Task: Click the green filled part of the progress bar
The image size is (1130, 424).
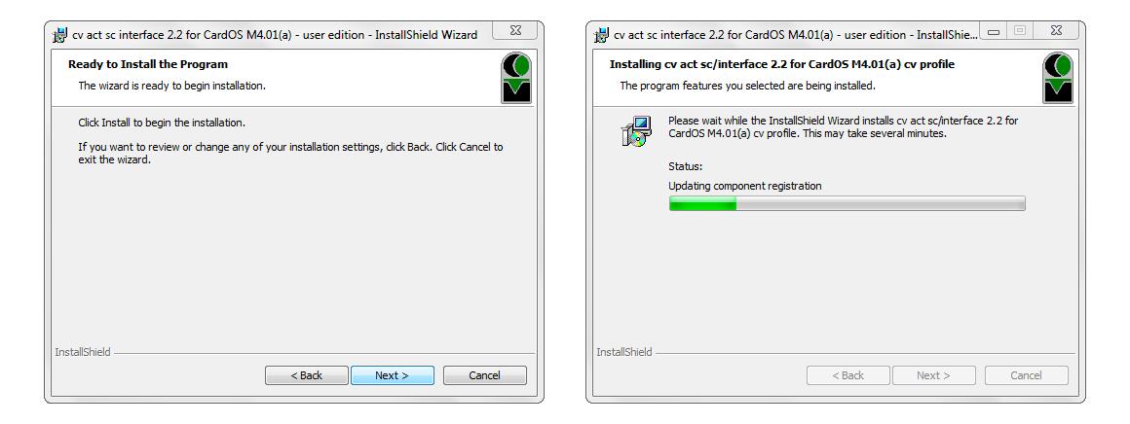Action: click(702, 203)
